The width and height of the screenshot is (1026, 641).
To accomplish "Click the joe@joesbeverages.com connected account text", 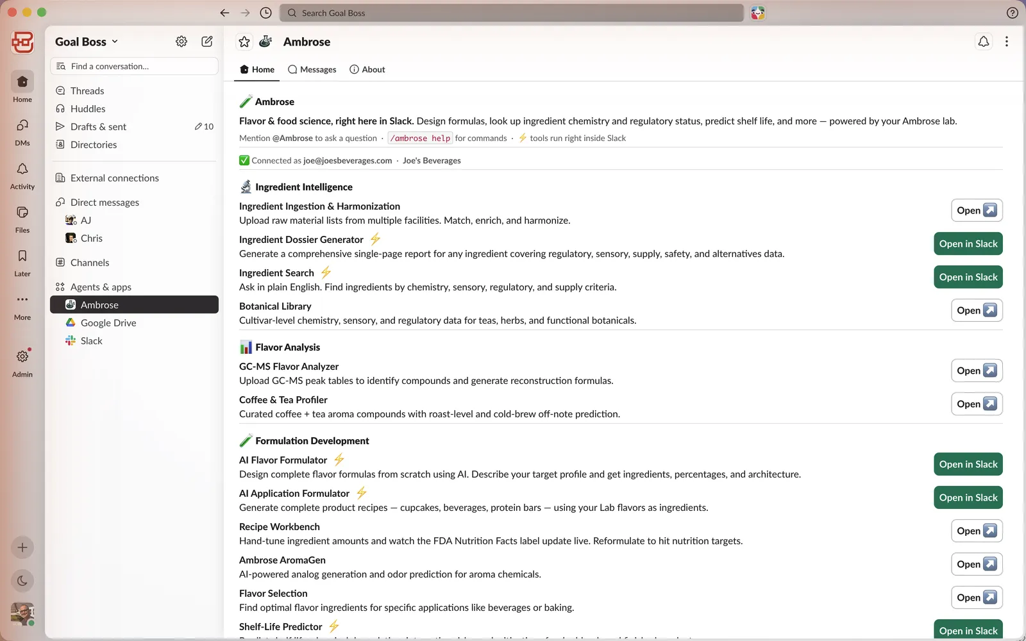I will point(348,160).
